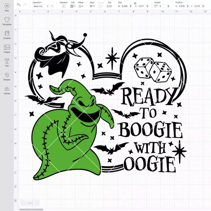Click the word BOOGIE on the canvas
This screenshot has height=211, width=211.
tap(150, 130)
